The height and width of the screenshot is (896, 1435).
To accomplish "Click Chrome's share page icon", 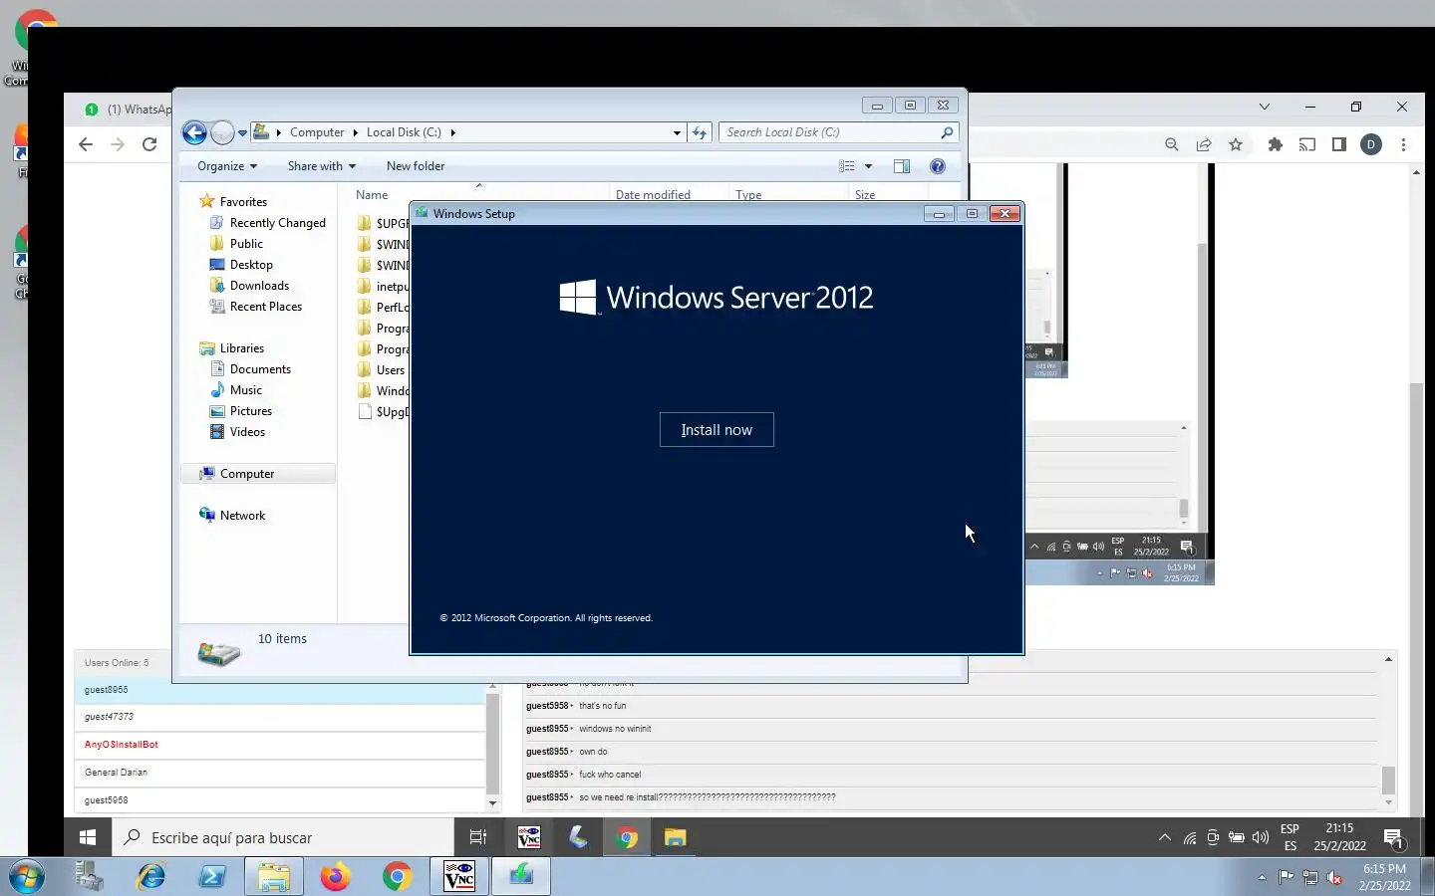I will (x=1204, y=144).
